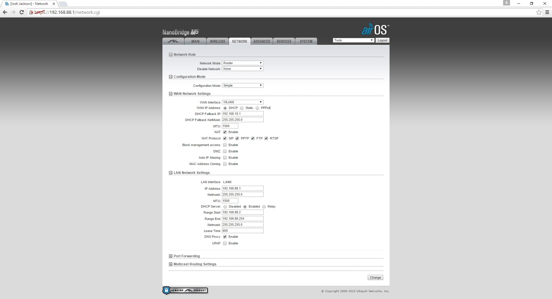The width and height of the screenshot is (552, 299).
Task: Open the browser menu icon
Action: 547,12
